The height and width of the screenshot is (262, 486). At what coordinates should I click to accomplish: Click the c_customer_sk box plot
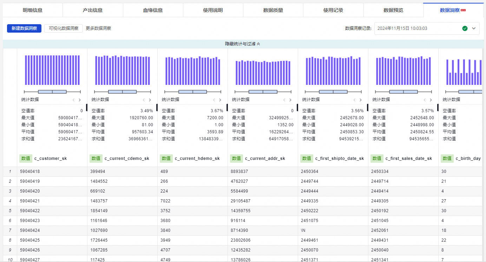tap(52, 92)
